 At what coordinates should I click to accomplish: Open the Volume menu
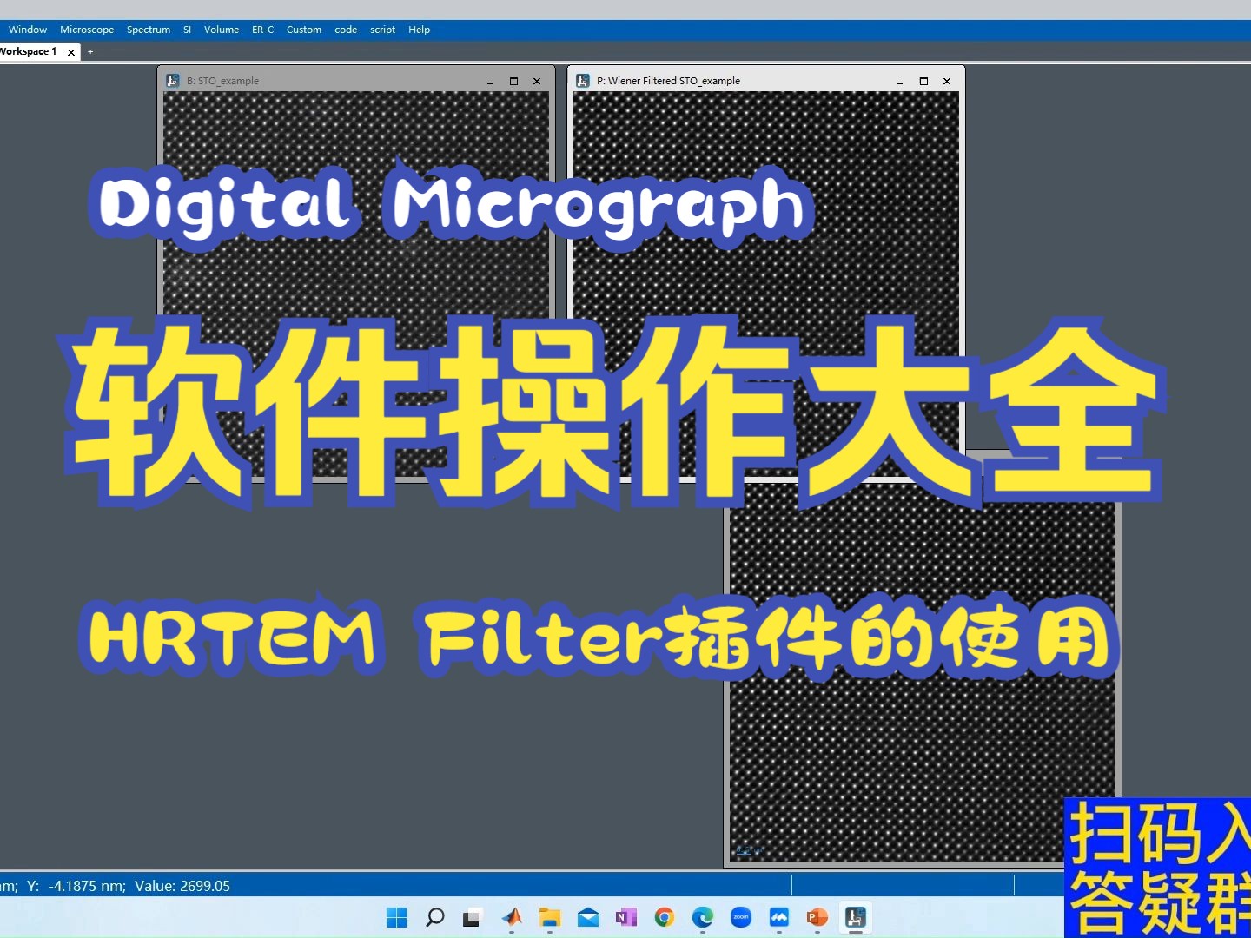click(222, 30)
